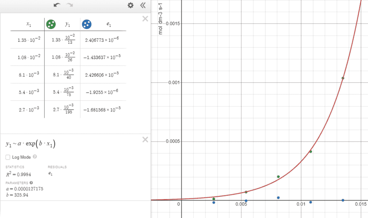Toggle the blue e1 points icon

click(x=86, y=24)
